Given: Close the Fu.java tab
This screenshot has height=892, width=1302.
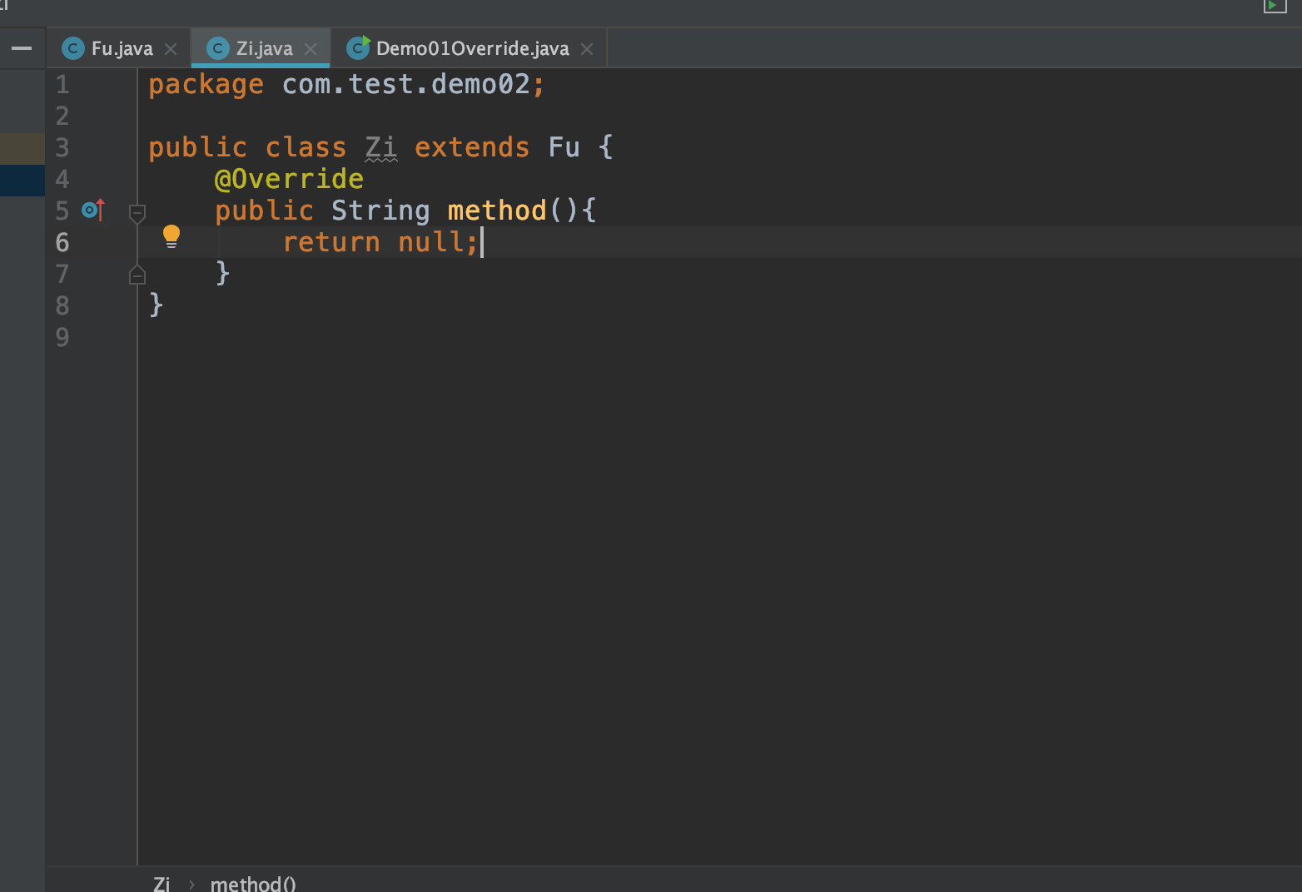Looking at the screenshot, I should [x=171, y=48].
